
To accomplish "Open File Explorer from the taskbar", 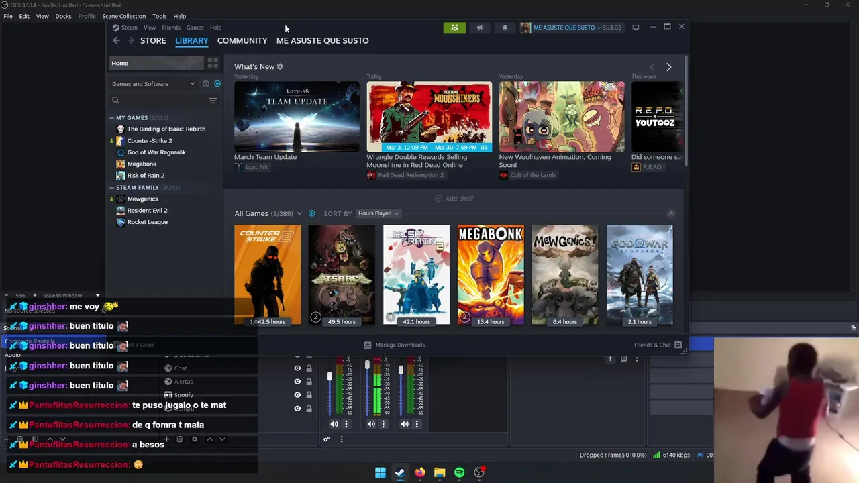I will coord(440,472).
